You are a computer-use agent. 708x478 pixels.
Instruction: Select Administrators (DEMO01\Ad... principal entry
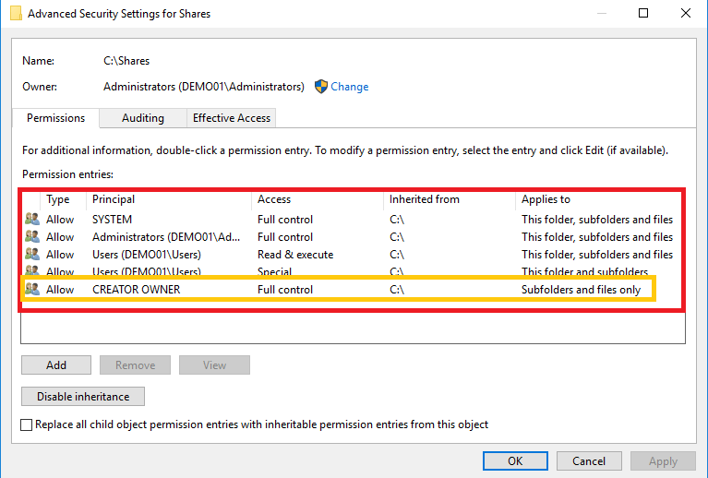pyautogui.click(x=166, y=237)
